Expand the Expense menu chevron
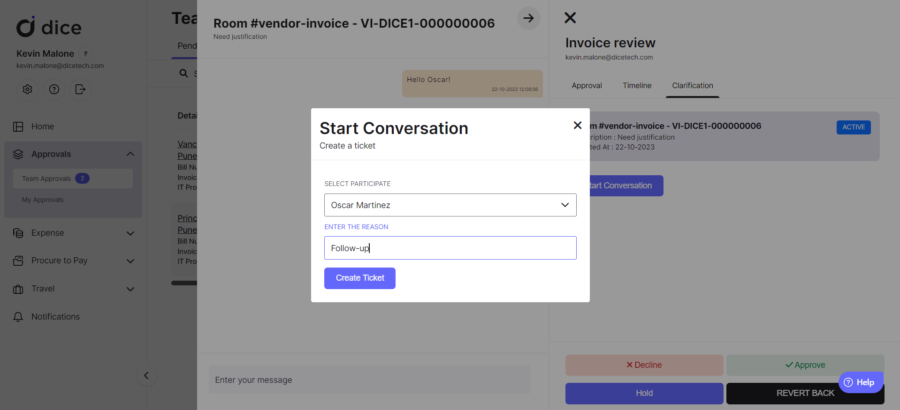Image resolution: width=900 pixels, height=410 pixels. pyautogui.click(x=130, y=233)
